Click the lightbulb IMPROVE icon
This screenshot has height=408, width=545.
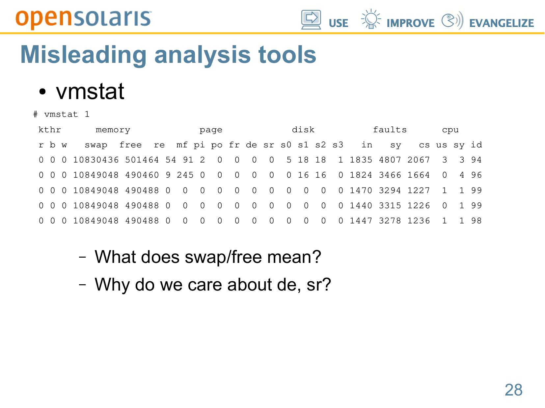[x=371, y=19]
